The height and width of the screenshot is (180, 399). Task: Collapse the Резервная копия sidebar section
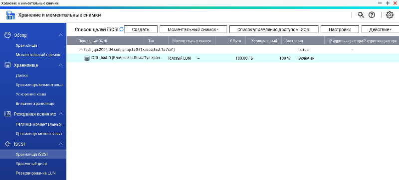60,114
